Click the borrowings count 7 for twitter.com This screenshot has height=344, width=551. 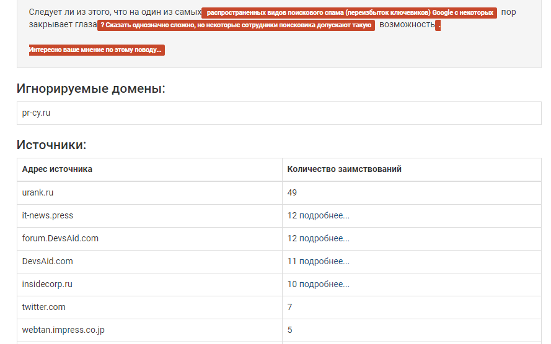tap(289, 307)
